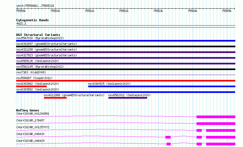The image size is (243, 147).
Task: Click the 75561k ruler mark
Action: (x=90, y=11)
